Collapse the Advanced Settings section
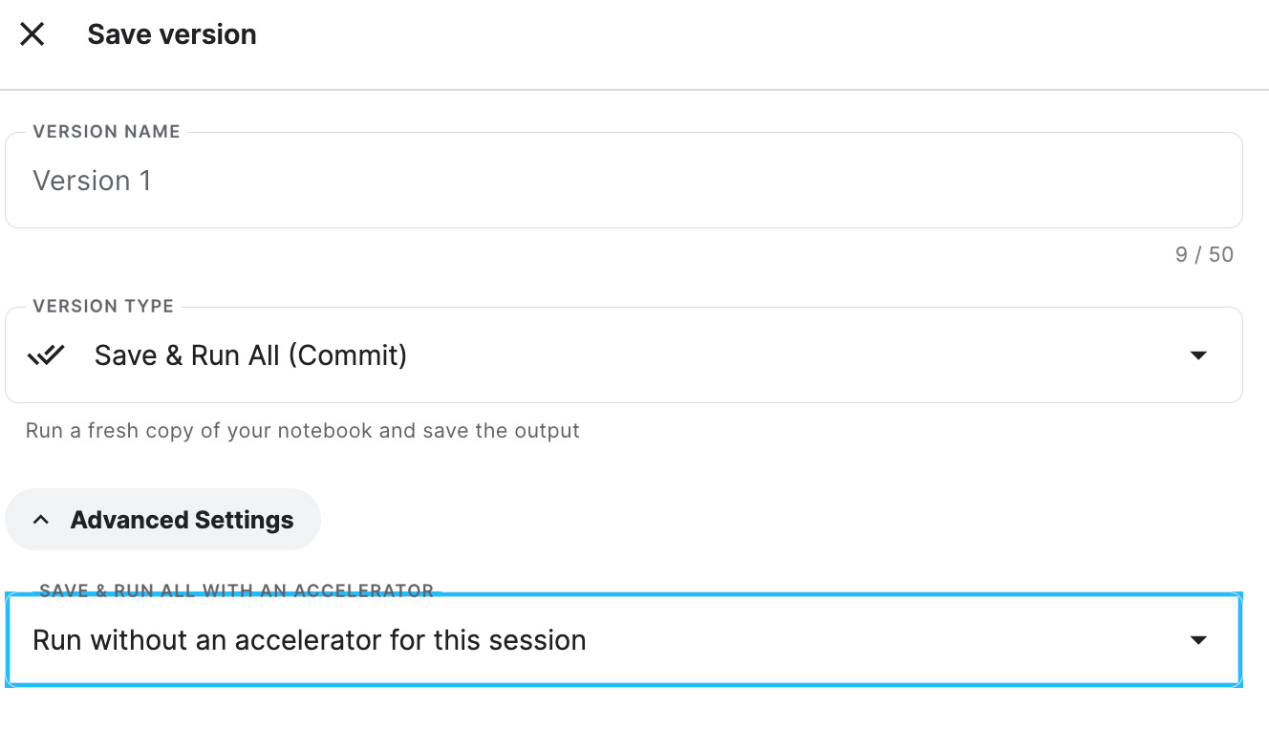Screen dimensions: 1269x730 tap(163, 520)
